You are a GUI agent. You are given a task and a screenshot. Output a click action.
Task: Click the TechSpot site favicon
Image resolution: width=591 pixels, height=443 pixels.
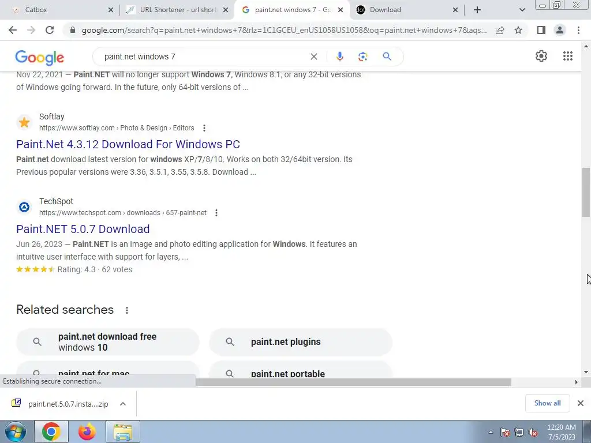(24, 207)
